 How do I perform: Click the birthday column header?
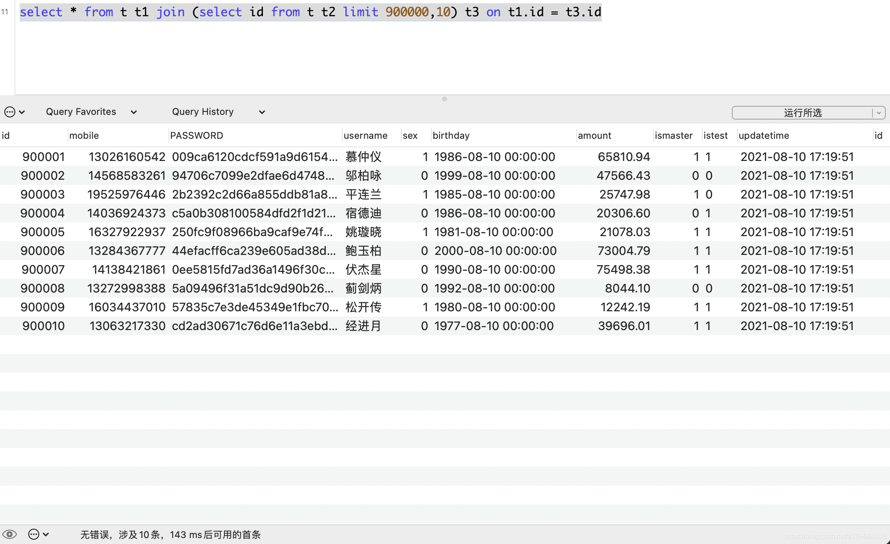[x=451, y=135]
